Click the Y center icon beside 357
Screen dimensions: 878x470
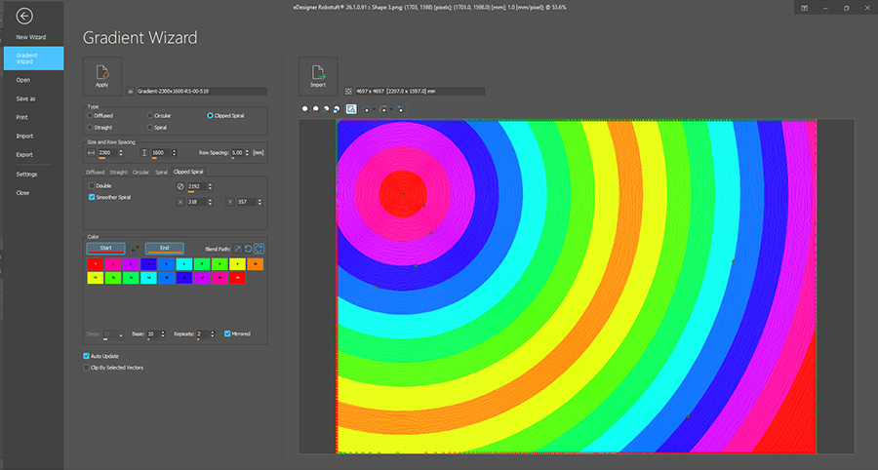(x=230, y=202)
